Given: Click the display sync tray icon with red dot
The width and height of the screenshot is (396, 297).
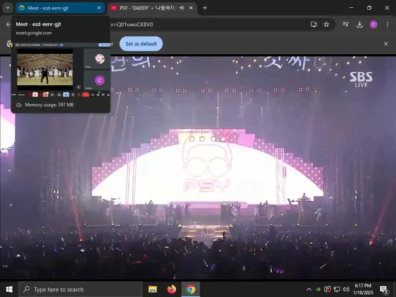Looking at the screenshot, I should (328, 289).
